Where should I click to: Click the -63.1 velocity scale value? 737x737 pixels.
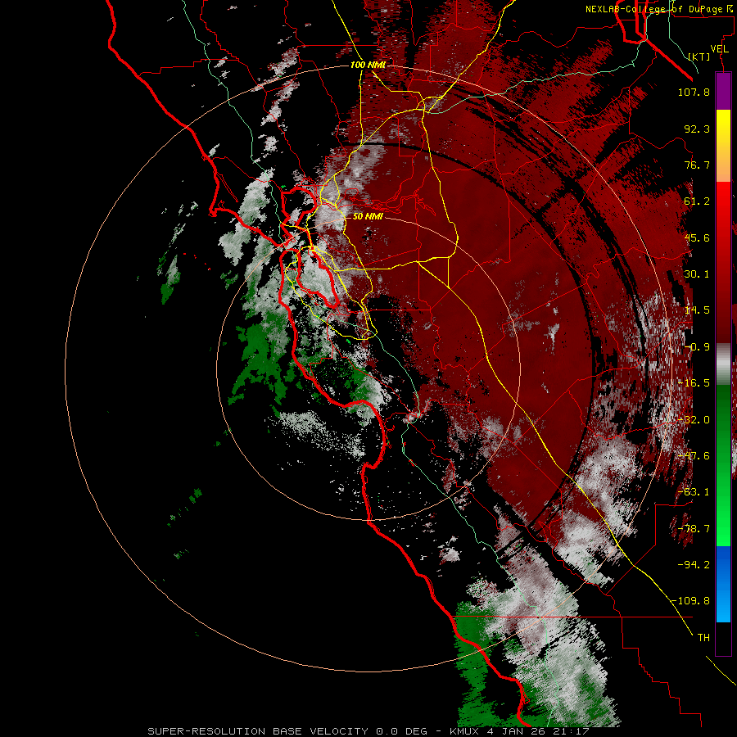pyautogui.click(x=694, y=492)
